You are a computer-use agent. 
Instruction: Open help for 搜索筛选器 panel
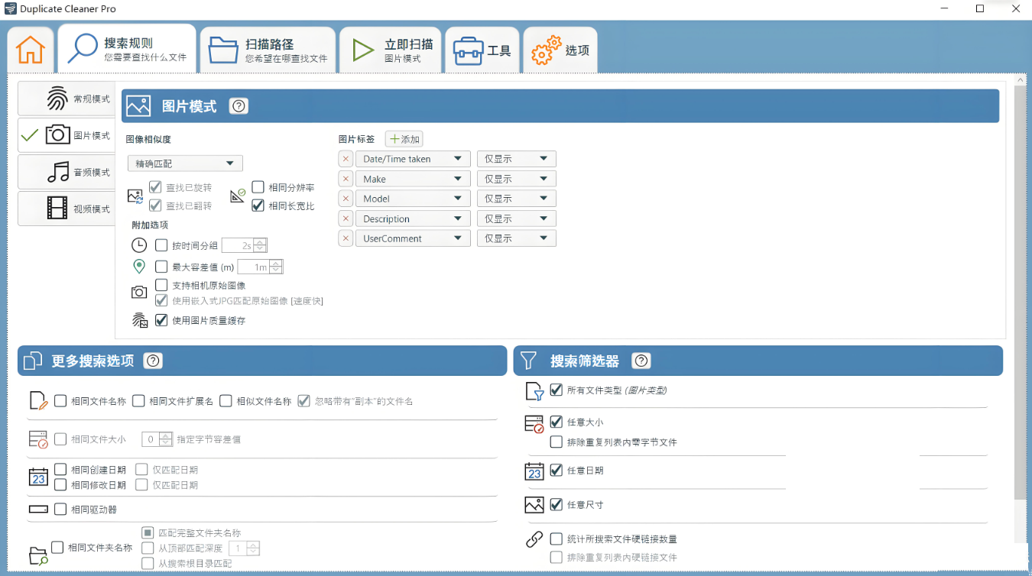coord(641,361)
